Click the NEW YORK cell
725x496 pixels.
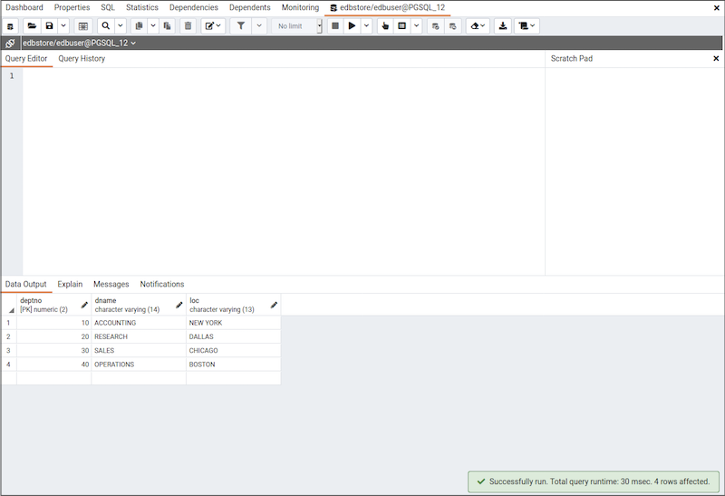point(234,323)
